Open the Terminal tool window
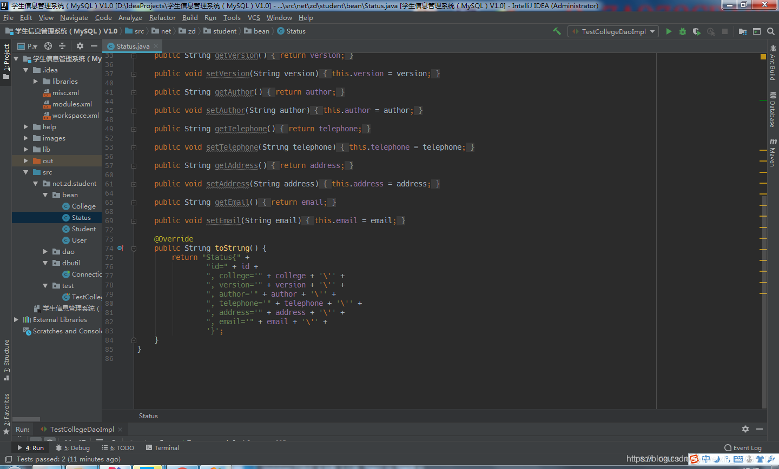 (162, 448)
